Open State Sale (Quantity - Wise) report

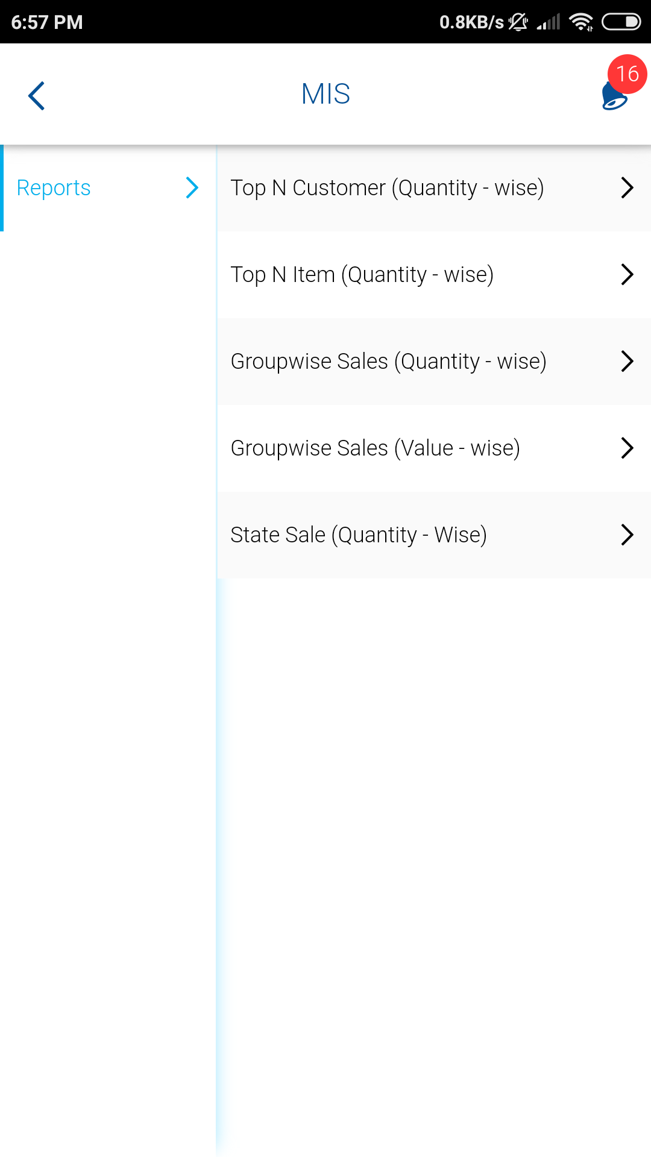(359, 535)
